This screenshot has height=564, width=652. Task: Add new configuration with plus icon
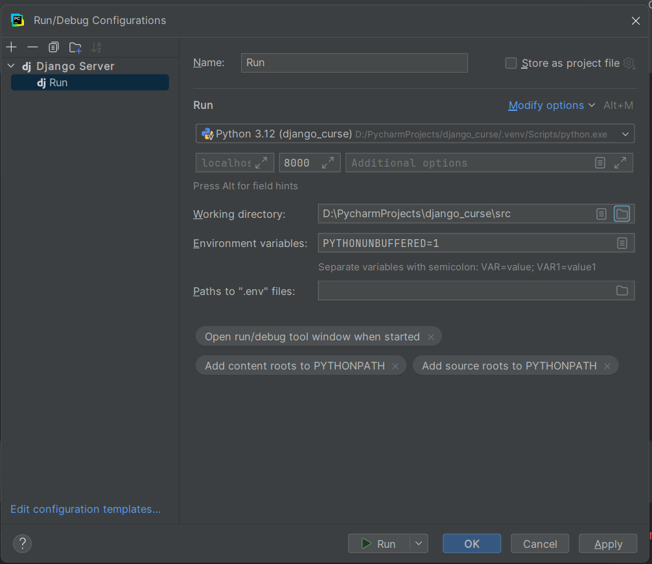(11, 47)
